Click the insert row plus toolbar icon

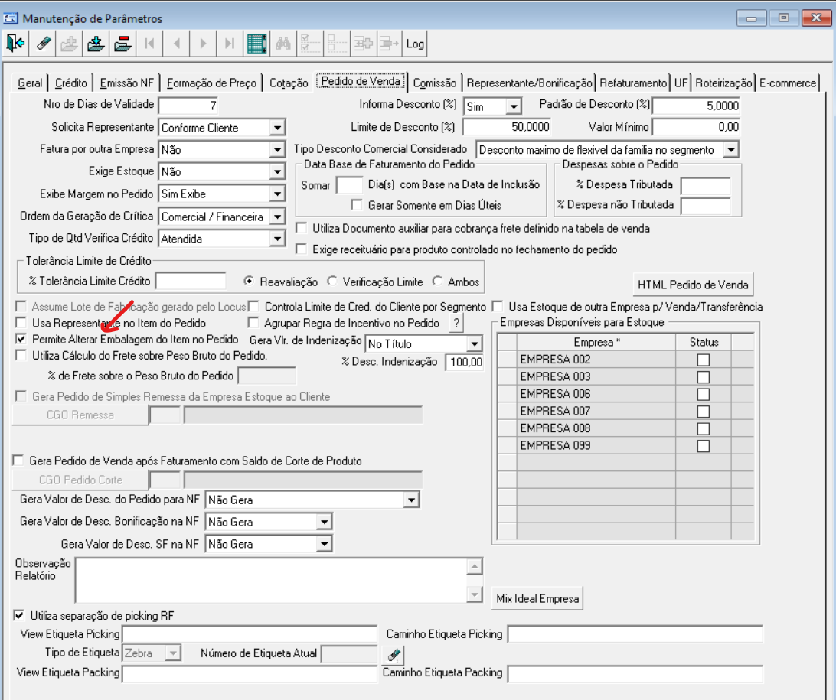[363, 44]
